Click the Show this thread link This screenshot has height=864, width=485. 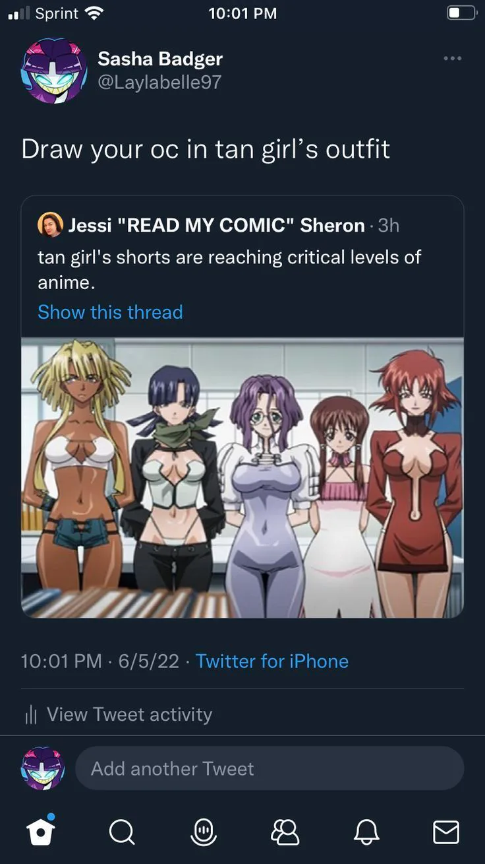coord(110,312)
